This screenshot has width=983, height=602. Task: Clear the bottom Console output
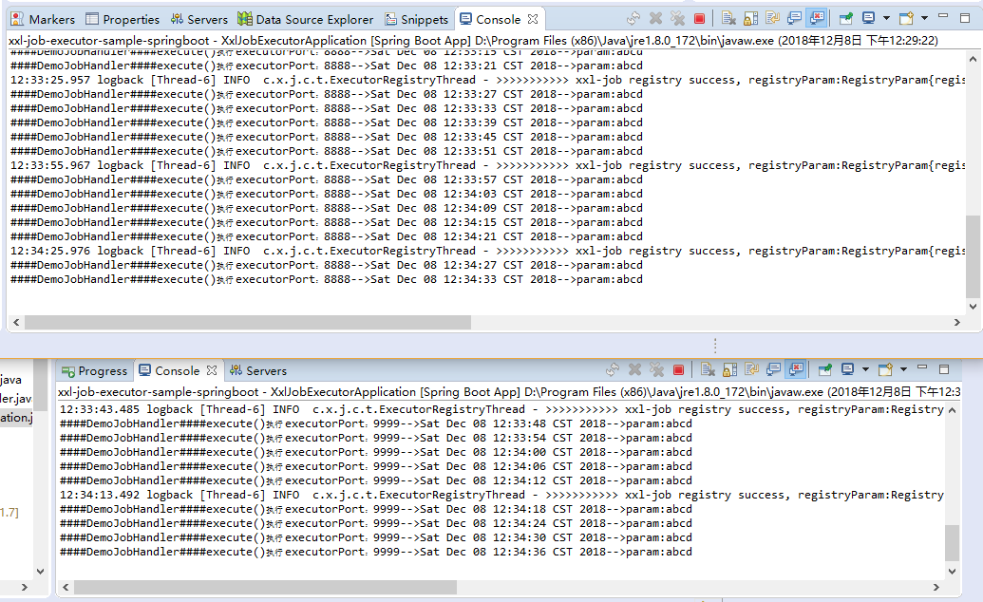(x=706, y=370)
